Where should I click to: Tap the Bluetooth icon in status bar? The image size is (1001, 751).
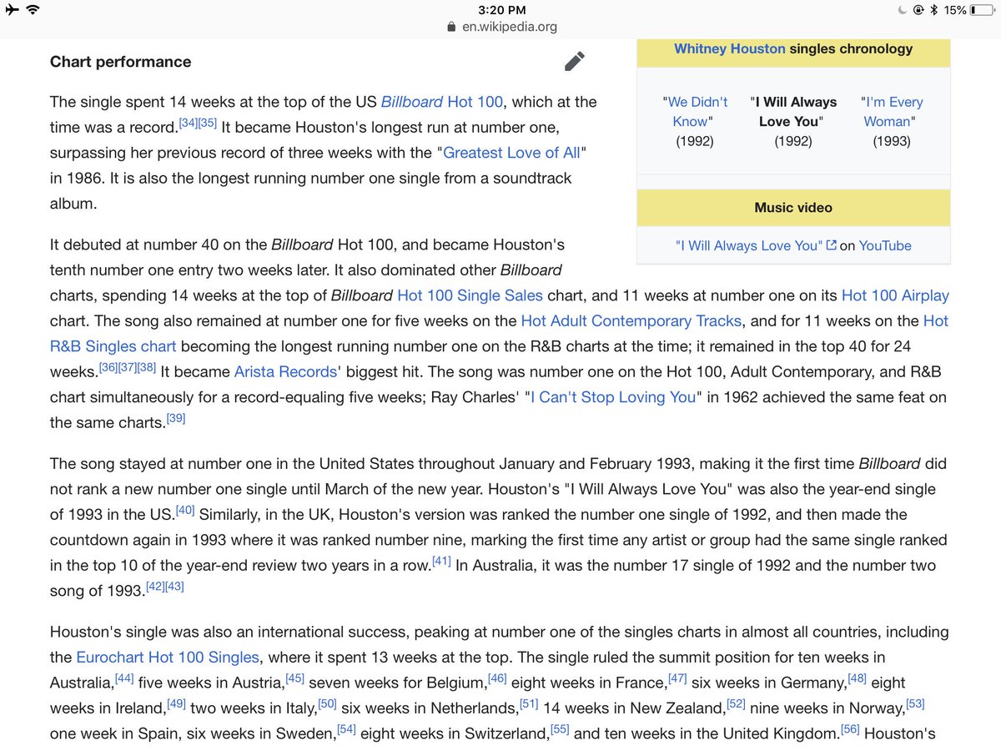click(x=934, y=10)
